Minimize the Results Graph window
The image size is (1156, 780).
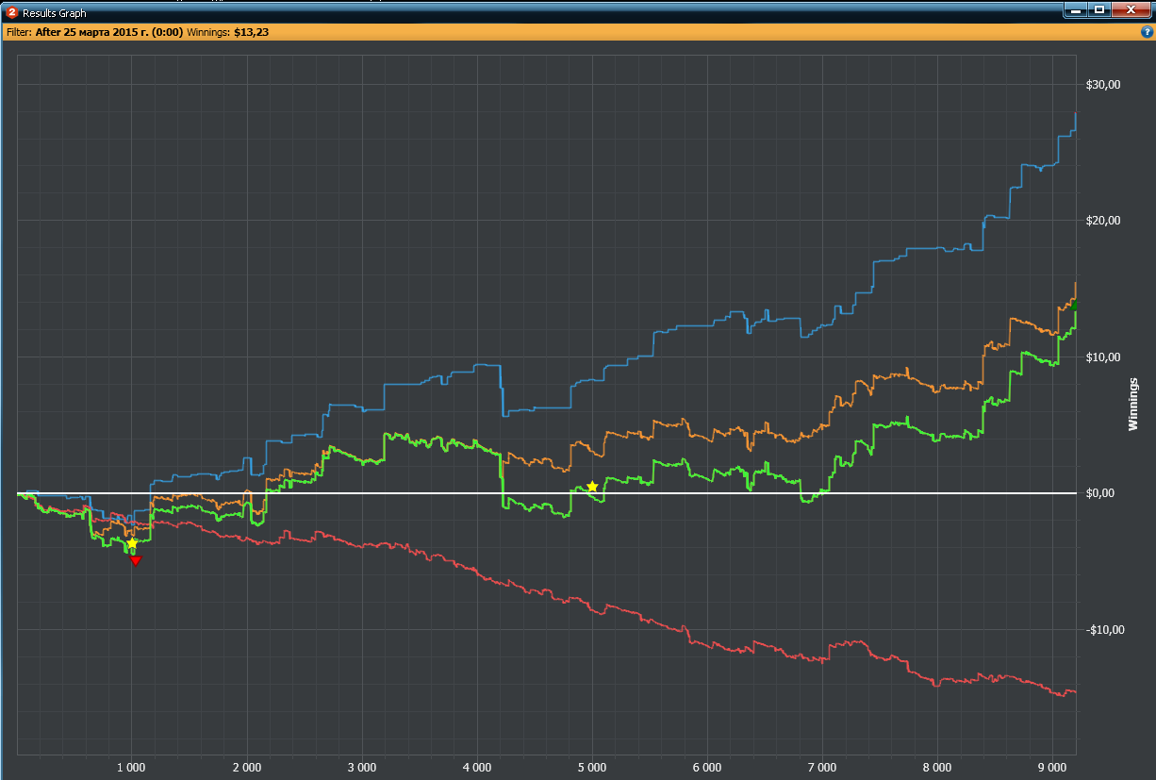pyautogui.click(x=1076, y=9)
